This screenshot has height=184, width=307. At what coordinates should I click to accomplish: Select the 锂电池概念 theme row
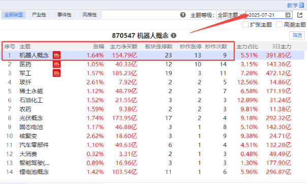(152, 172)
